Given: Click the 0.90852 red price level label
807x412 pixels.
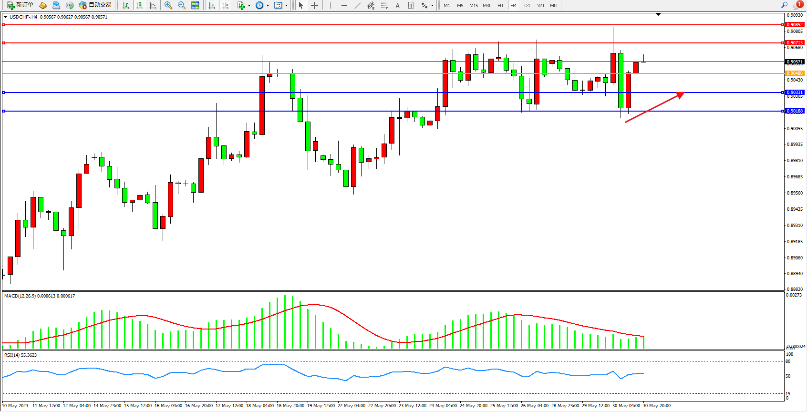Looking at the screenshot, I should (x=794, y=25).
